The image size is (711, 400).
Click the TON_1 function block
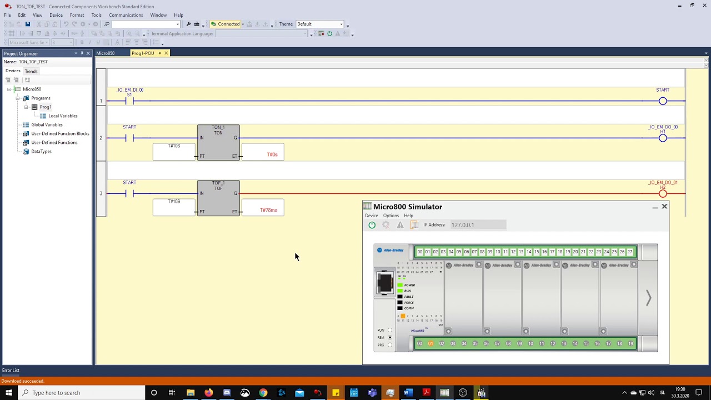218,143
